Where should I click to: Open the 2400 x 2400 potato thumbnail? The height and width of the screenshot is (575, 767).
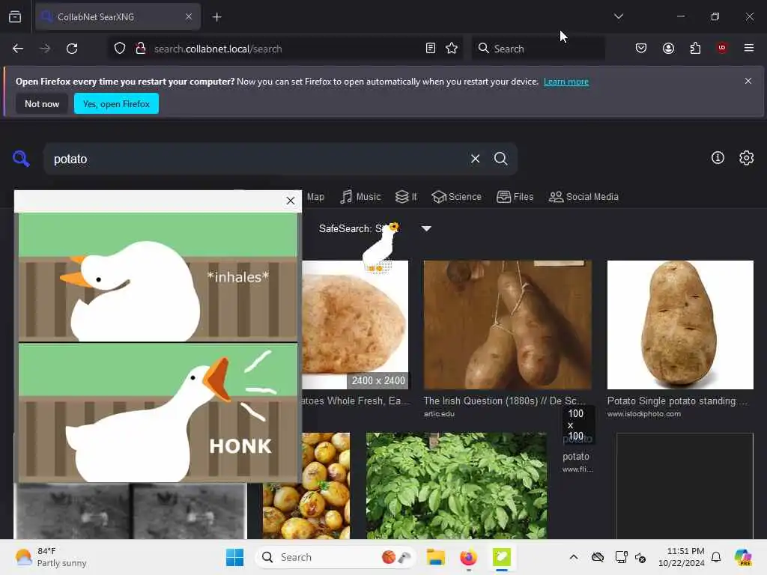[x=355, y=325]
